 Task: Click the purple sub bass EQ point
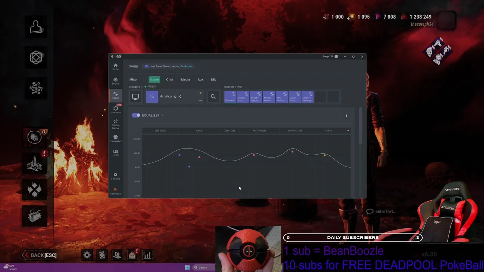coord(179,155)
